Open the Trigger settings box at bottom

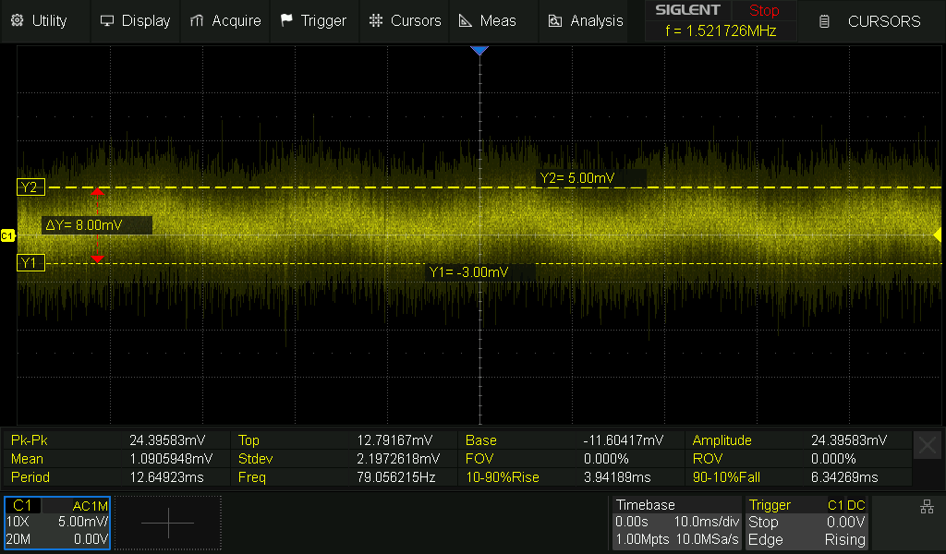coord(807,523)
